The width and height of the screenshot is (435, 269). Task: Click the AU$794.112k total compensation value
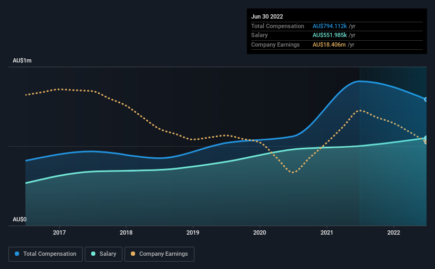point(330,26)
